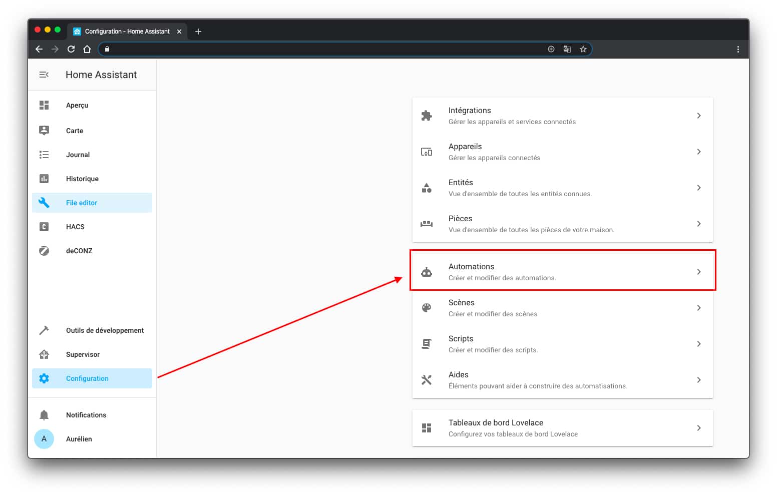Switch to the Configuration browser tab

click(127, 31)
